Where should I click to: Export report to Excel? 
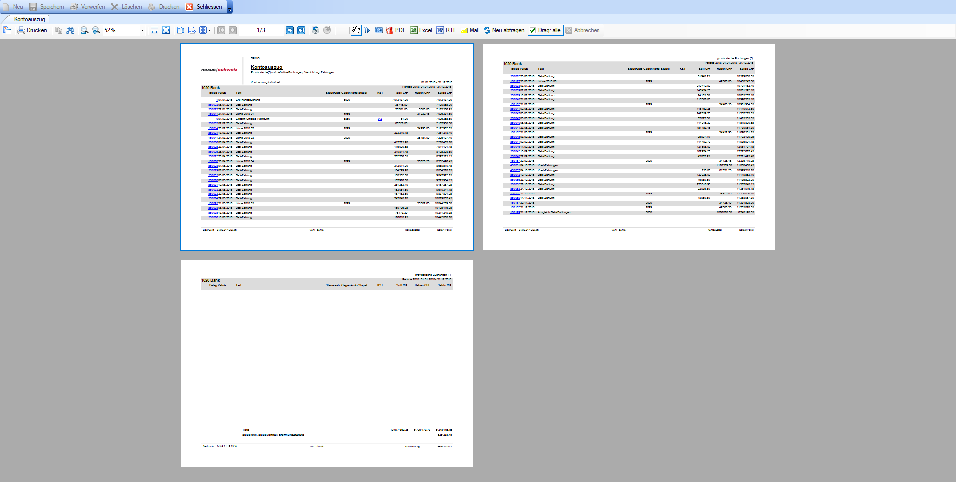click(x=421, y=30)
